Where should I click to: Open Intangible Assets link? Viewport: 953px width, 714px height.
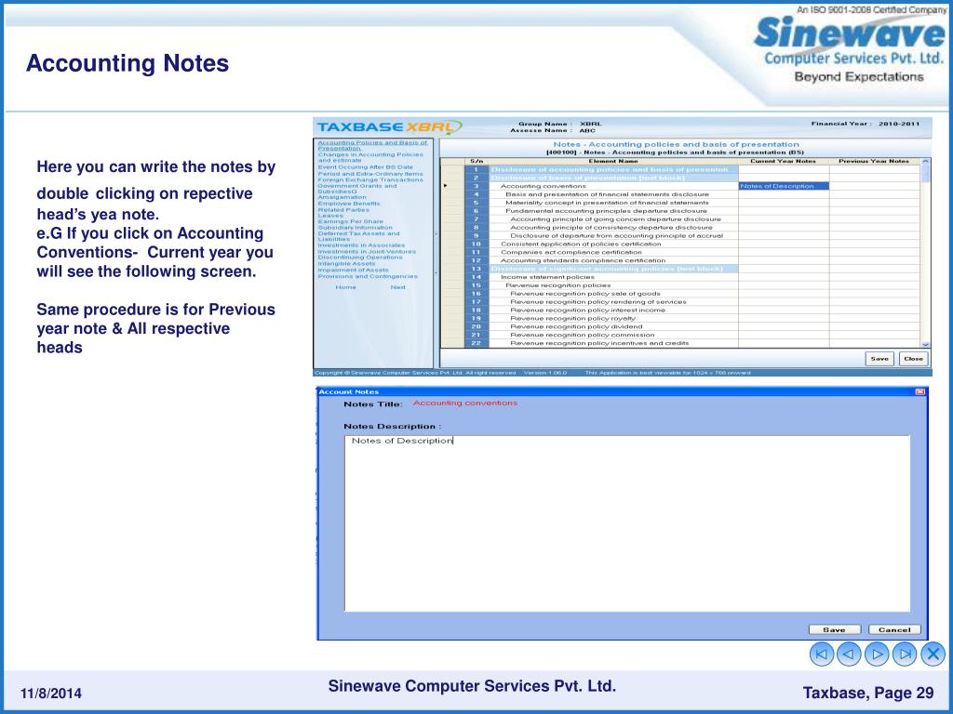(x=346, y=263)
